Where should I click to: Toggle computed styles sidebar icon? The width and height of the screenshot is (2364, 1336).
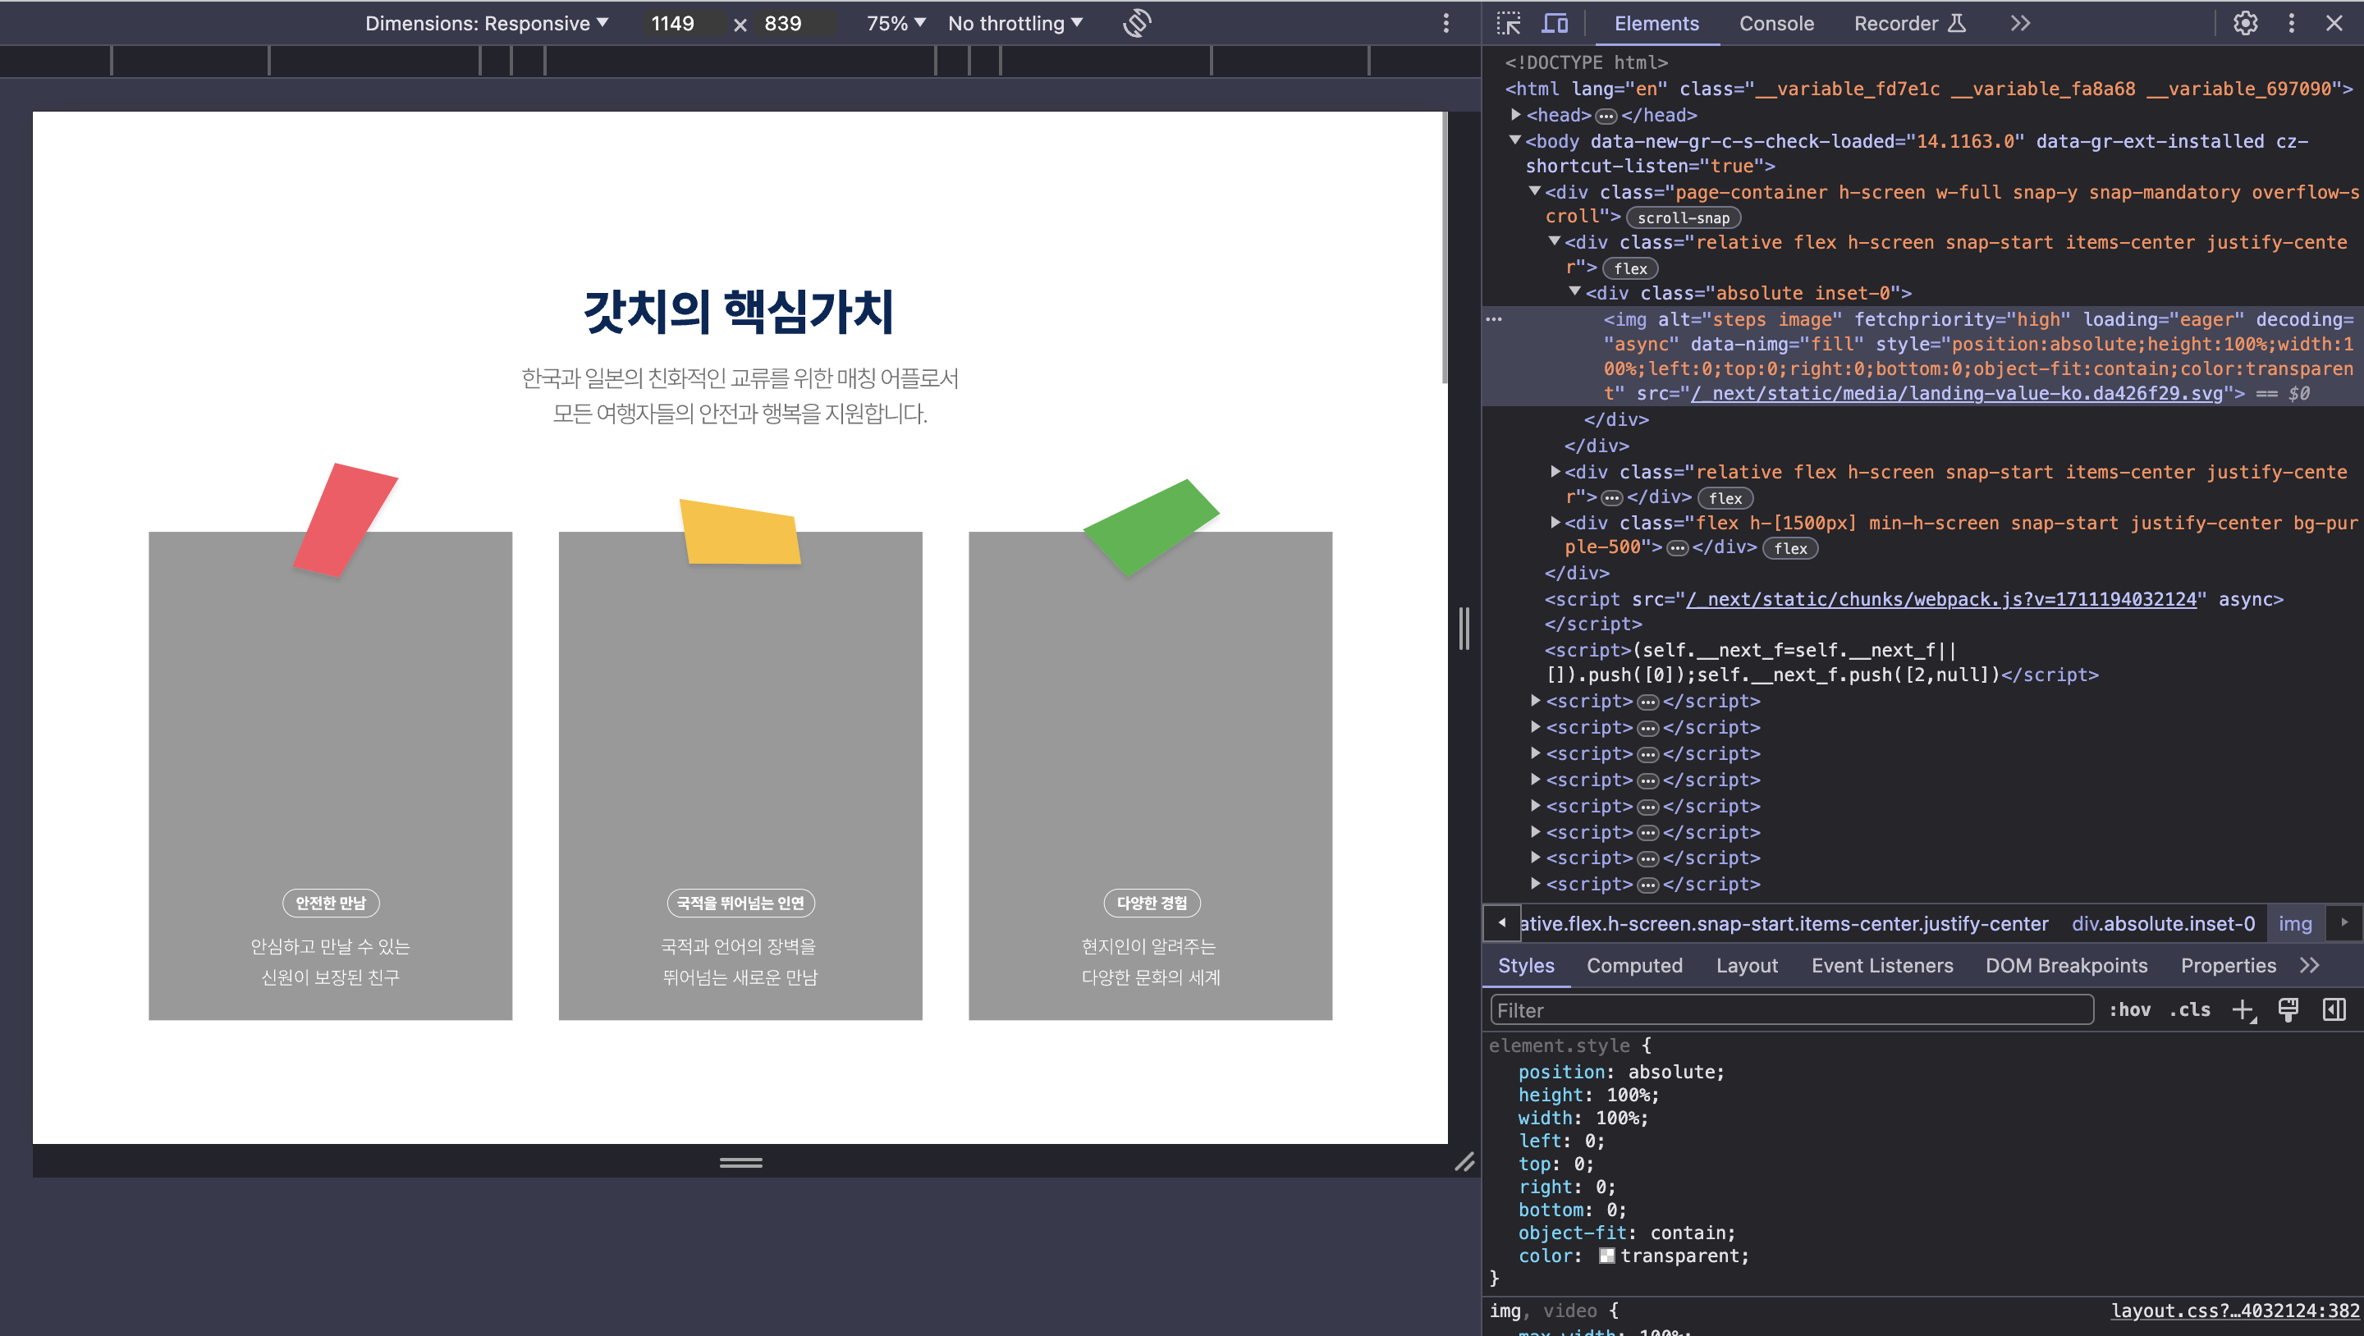[2334, 1009]
